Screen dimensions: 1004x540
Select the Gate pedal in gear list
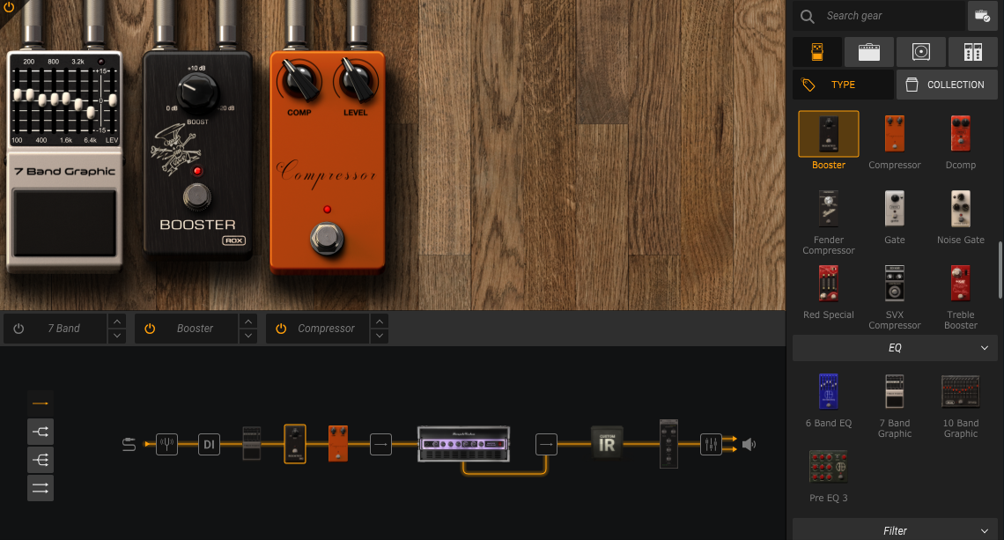coord(895,217)
